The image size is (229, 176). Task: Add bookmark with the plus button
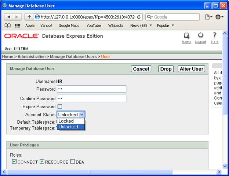(29, 17)
